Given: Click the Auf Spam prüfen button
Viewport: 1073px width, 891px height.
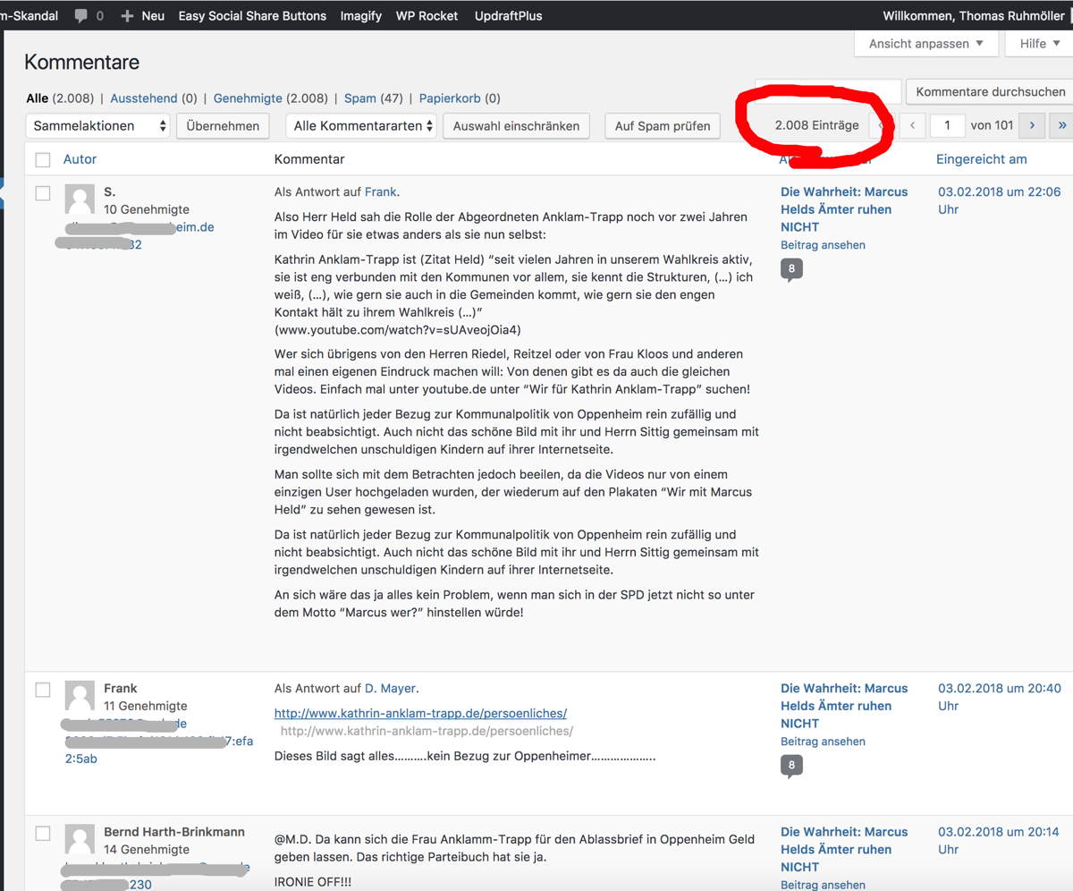Looking at the screenshot, I should (x=663, y=126).
